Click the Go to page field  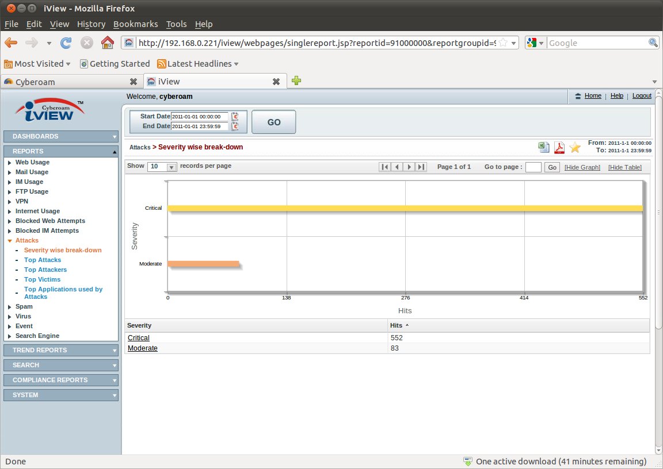pyautogui.click(x=534, y=167)
